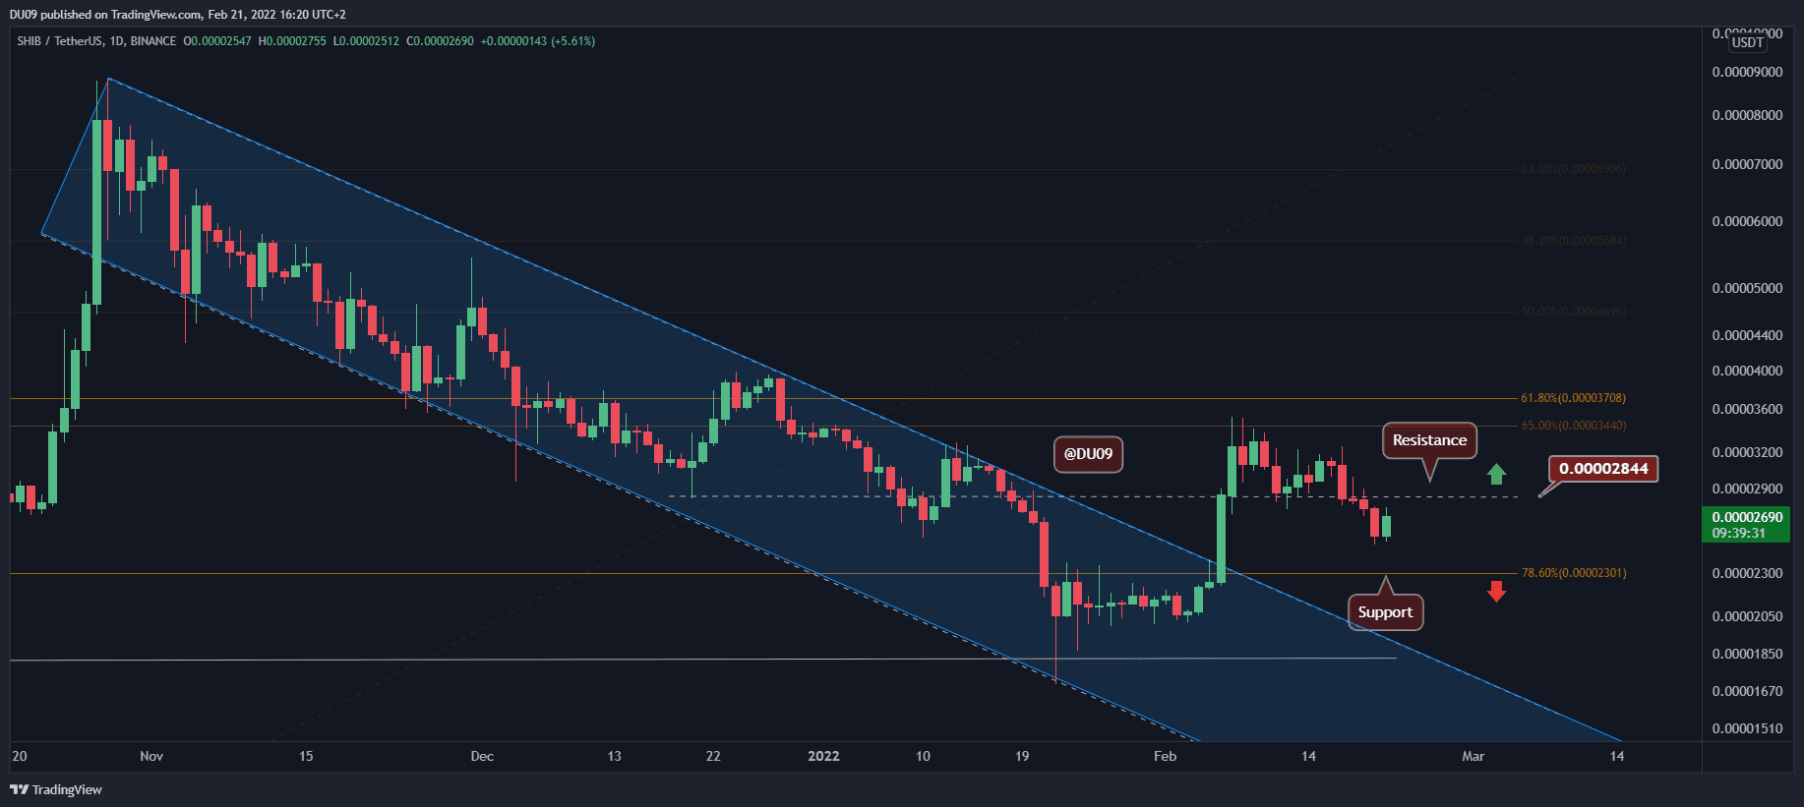This screenshot has width=1804, height=807.
Task: Click the 0.00001850 price axis value
Action: (x=1747, y=654)
